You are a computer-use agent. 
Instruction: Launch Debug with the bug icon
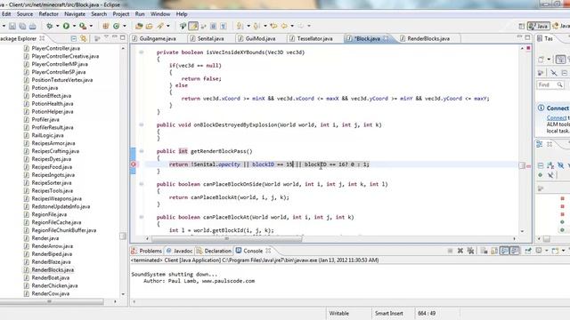coord(50,26)
